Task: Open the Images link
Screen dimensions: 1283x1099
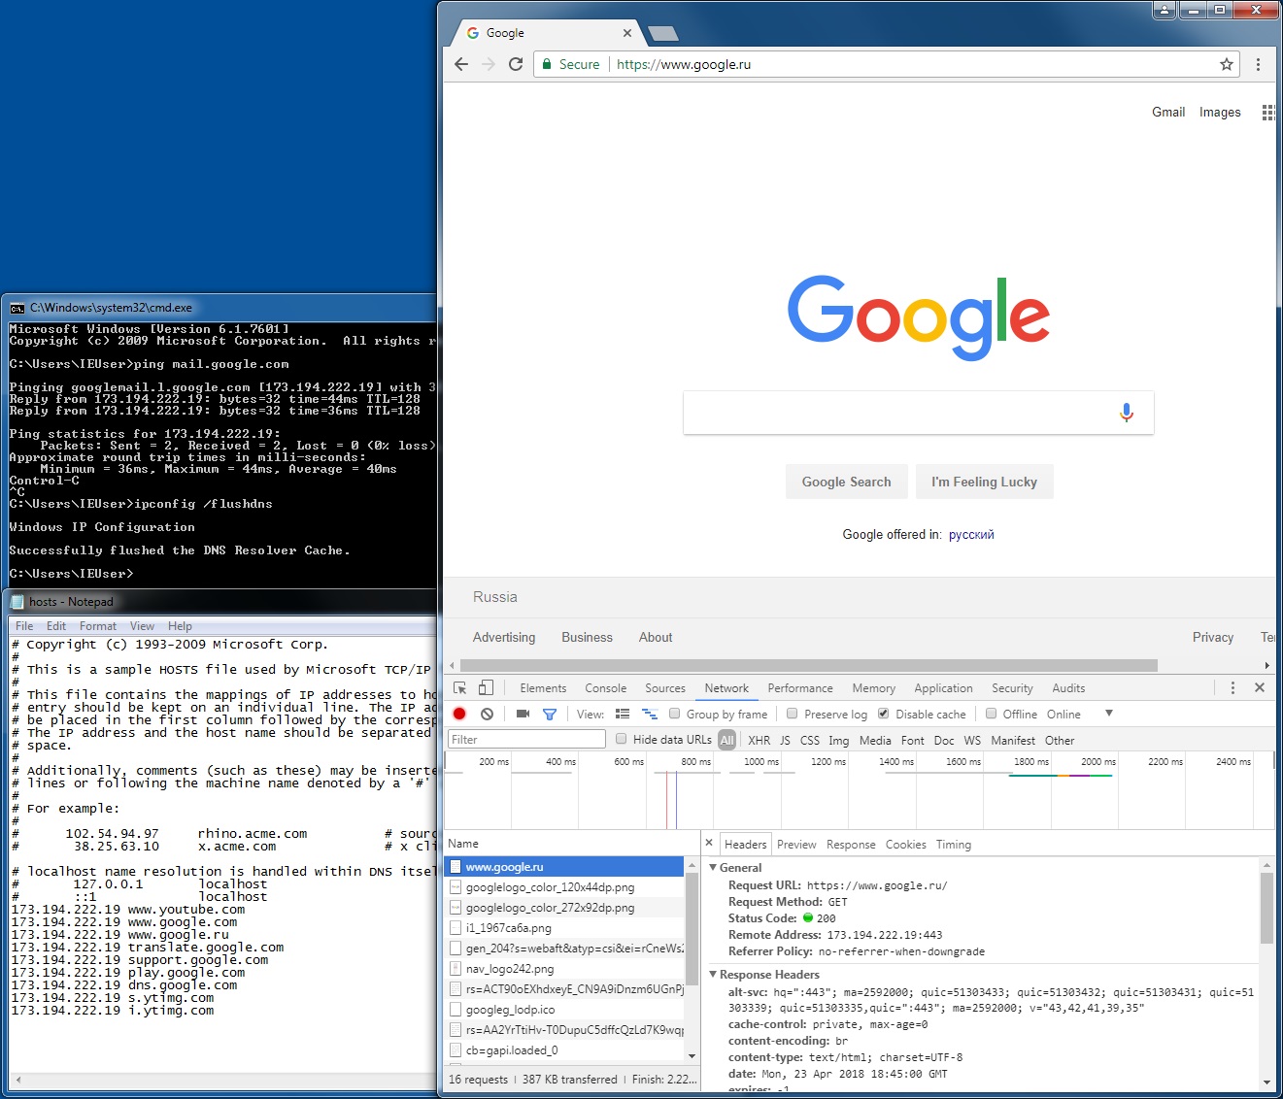Action: click(1220, 112)
